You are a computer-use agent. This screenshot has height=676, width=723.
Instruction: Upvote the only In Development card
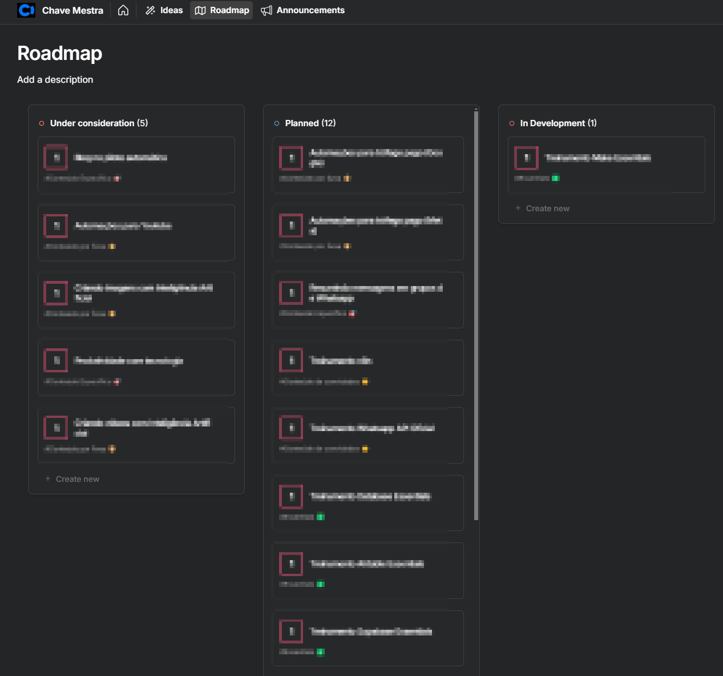click(x=526, y=158)
